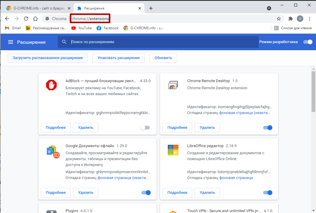Click the tab search down-arrow icon
This screenshot has height=213, width=316.
pos(269,8)
